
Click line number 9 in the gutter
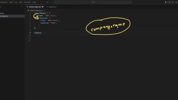30,33
